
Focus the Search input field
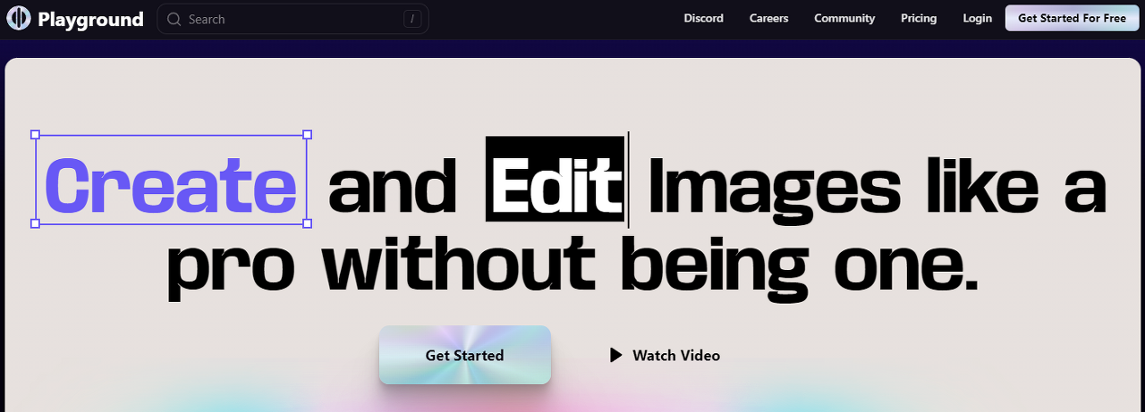pyautogui.click(x=293, y=19)
